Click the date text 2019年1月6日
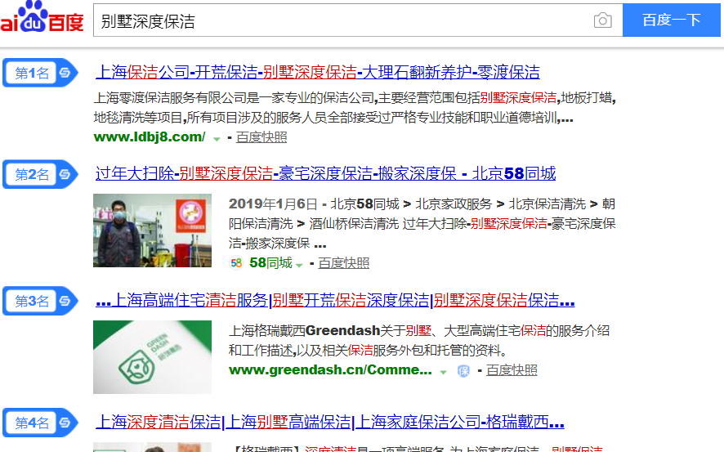The image size is (724, 452). 273,204
